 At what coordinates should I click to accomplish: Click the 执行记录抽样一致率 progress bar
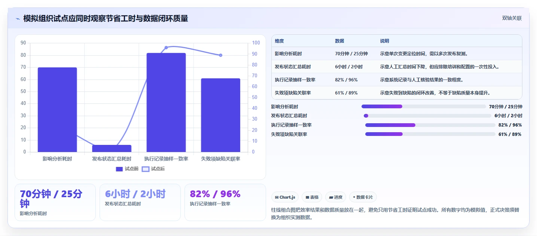(430, 125)
